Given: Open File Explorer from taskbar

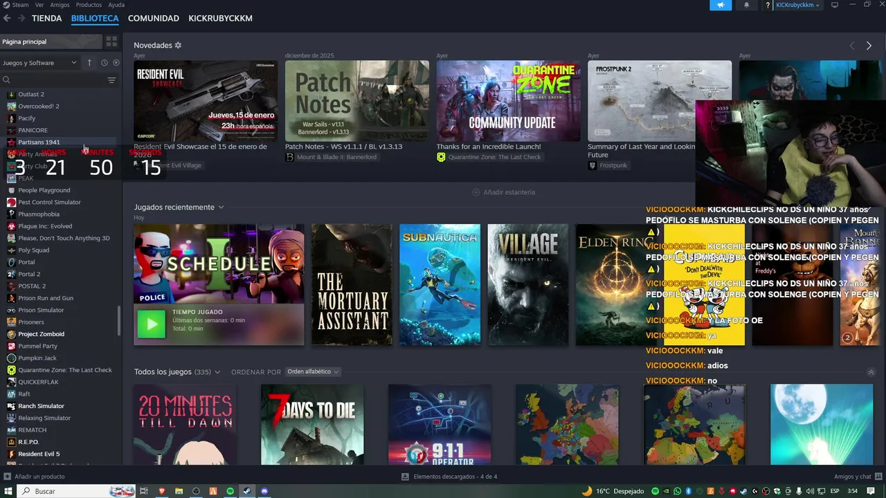Looking at the screenshot, I should coord(179,491).
